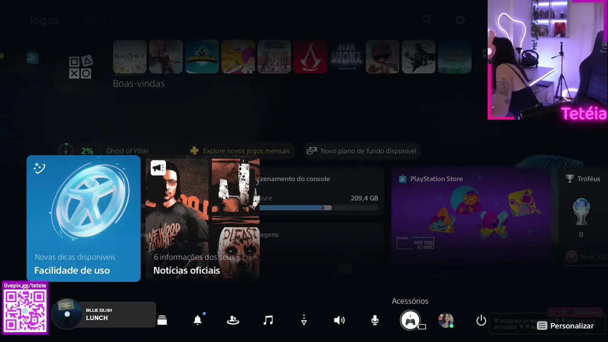
Task: Click the 209,4 GB storage value
Action: (364, 198)
